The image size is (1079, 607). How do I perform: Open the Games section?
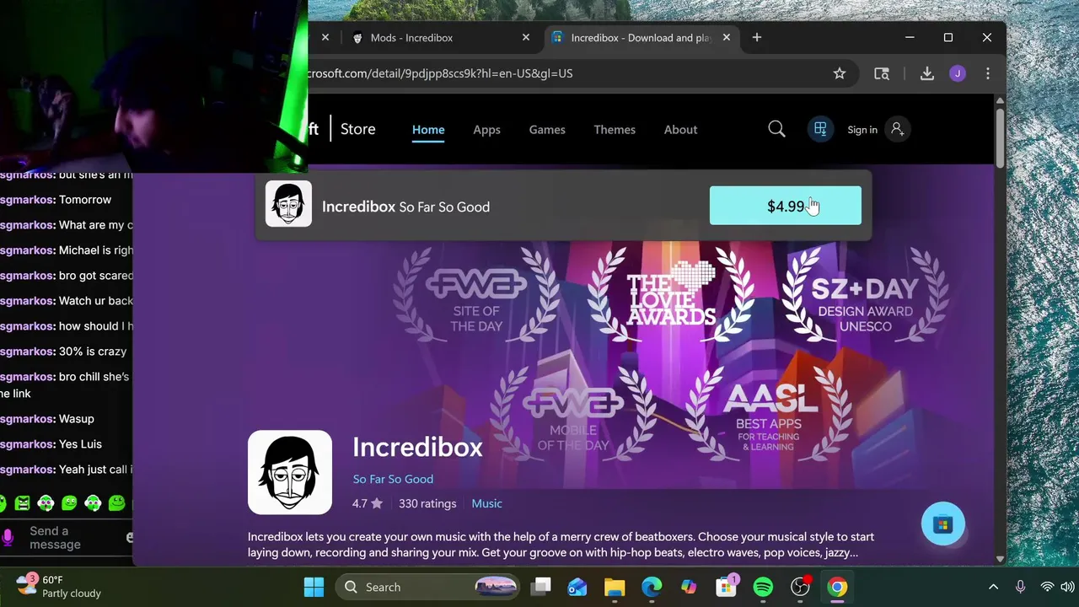click(x=547, y=129)
